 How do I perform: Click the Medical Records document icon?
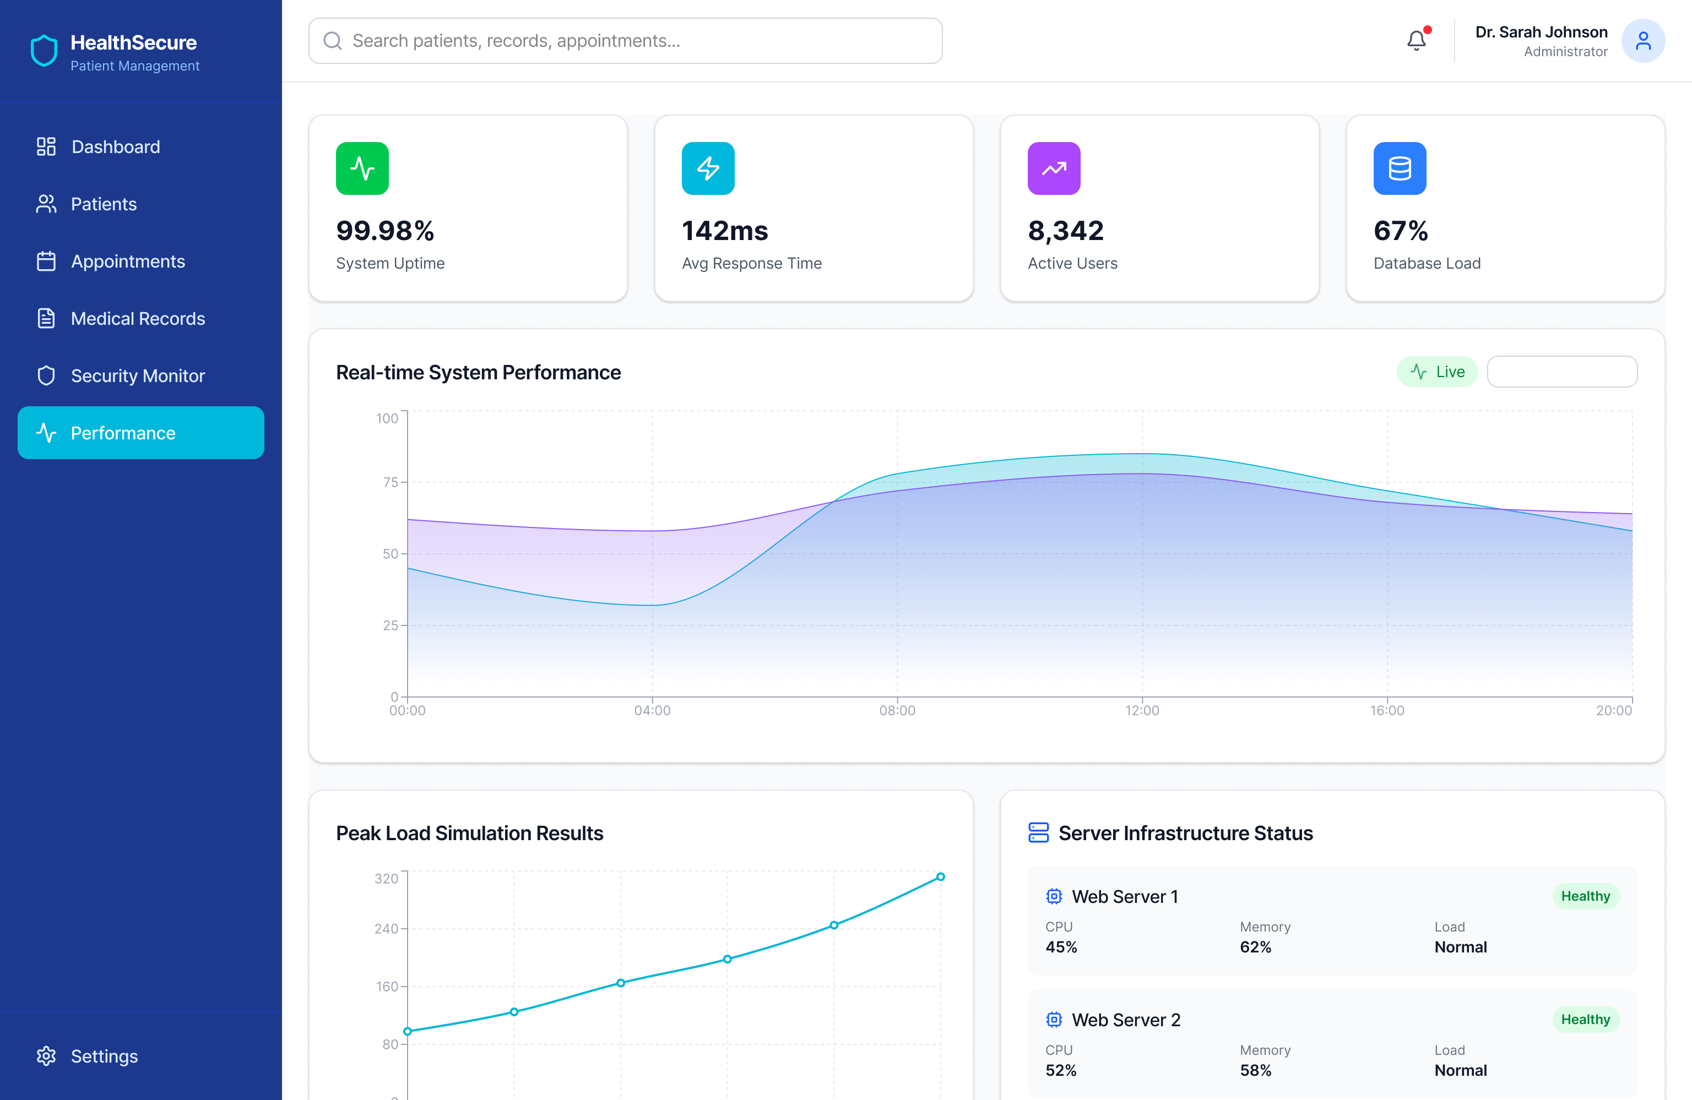point(46,318)
